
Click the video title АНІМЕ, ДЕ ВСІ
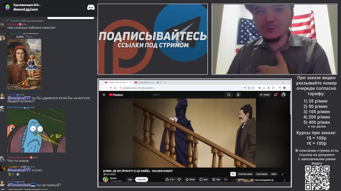click(138, 171)
